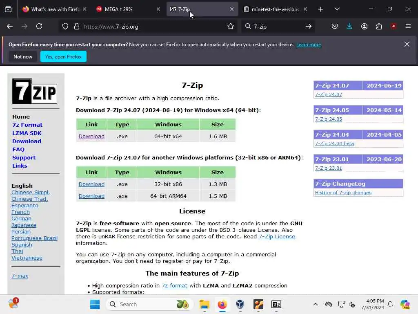Viewport: 418px width, 314px height.
Task: Reload the current page
Action: (x=40, y=26)
